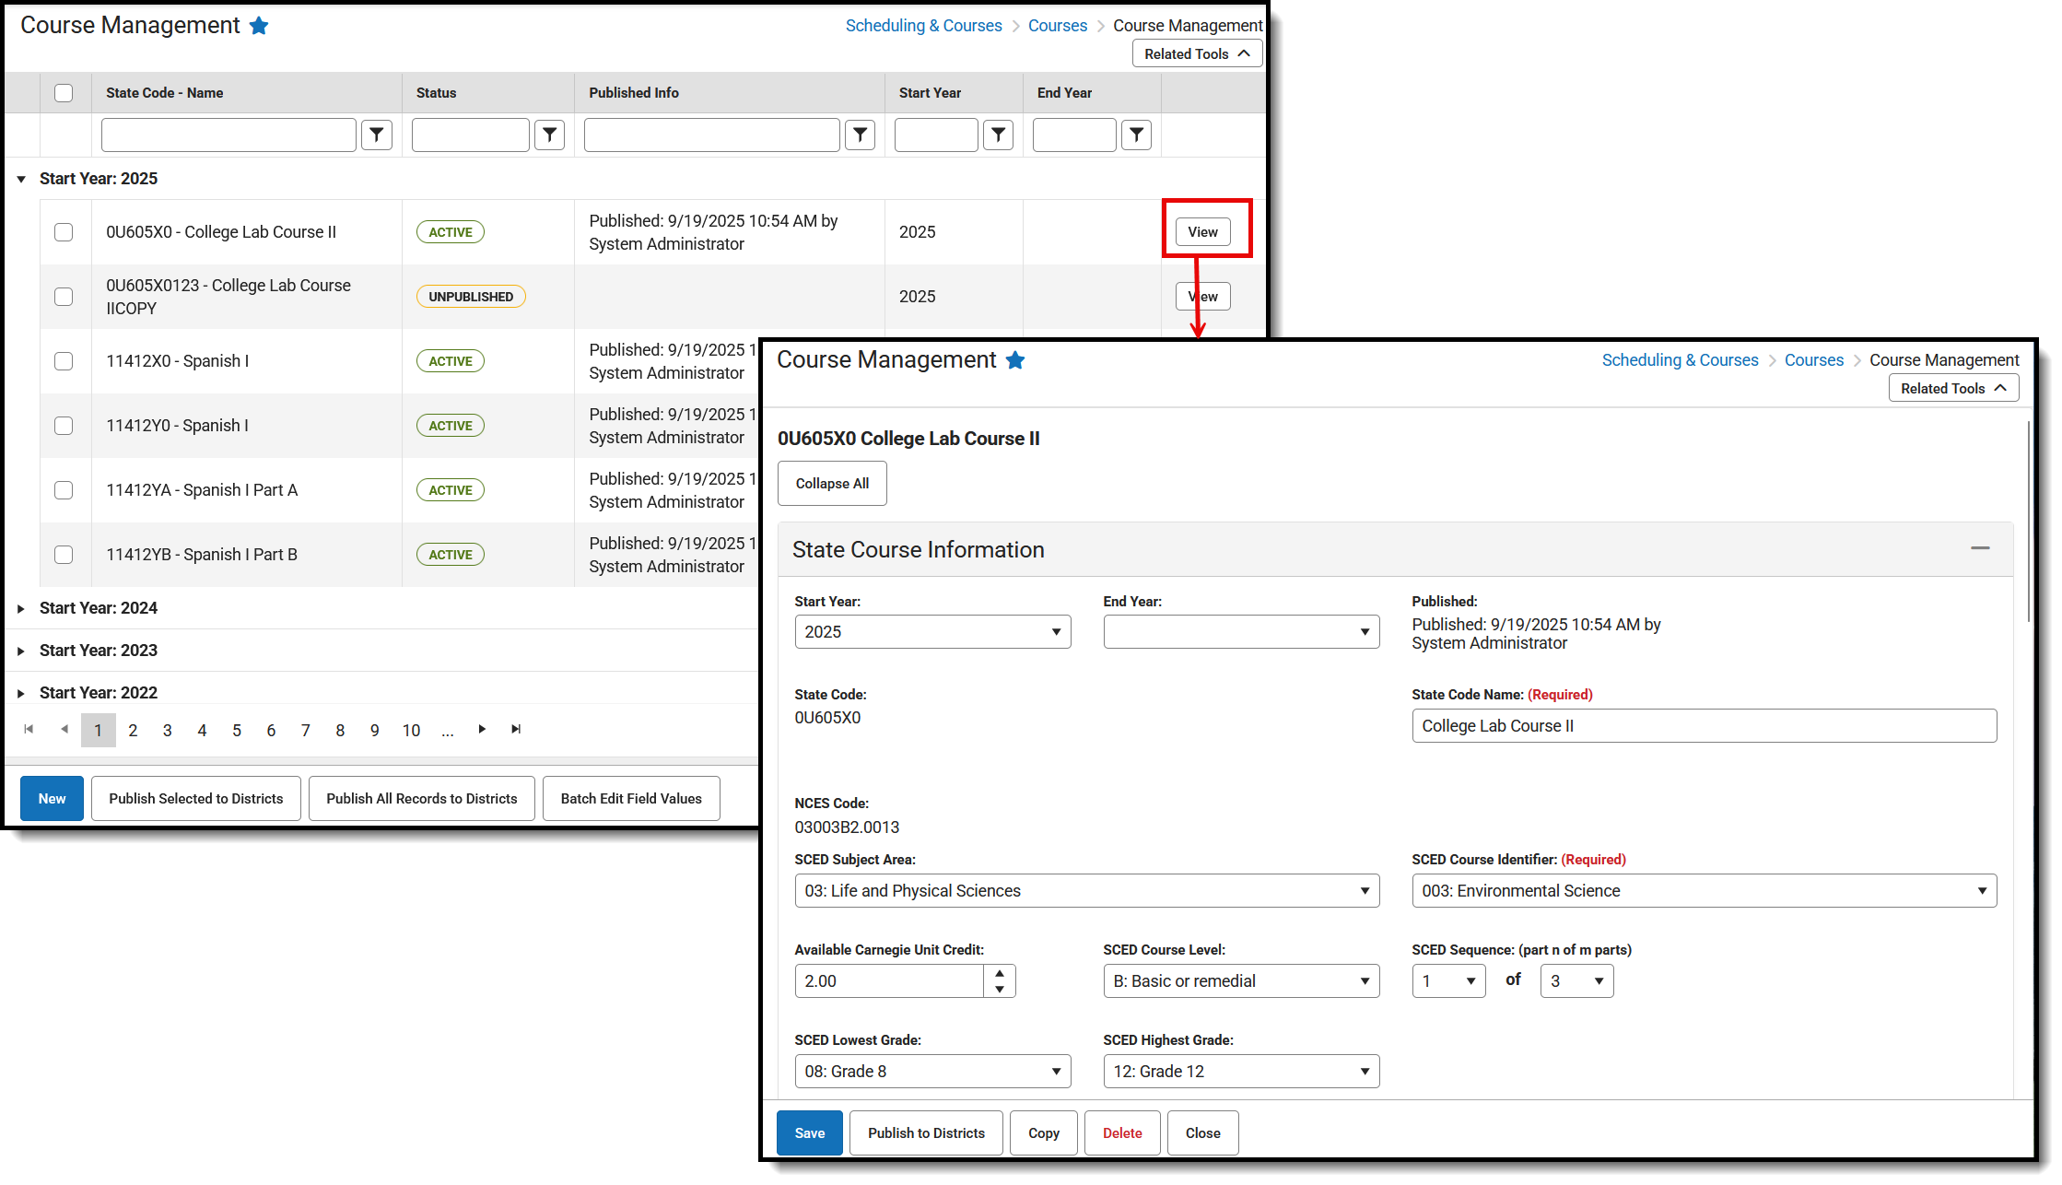
Task: Click Publish All Records to Districts
Action: point(421,798)
